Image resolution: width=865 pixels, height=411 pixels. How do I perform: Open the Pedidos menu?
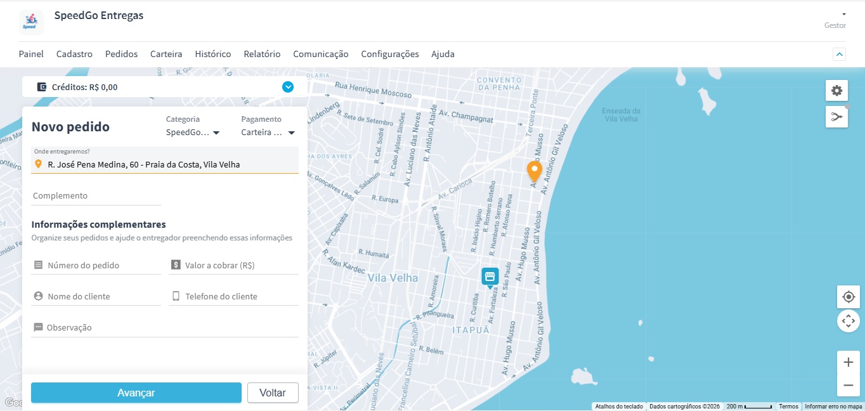121,54
